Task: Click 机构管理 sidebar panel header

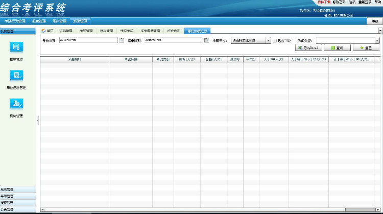Action: [18, 31]
